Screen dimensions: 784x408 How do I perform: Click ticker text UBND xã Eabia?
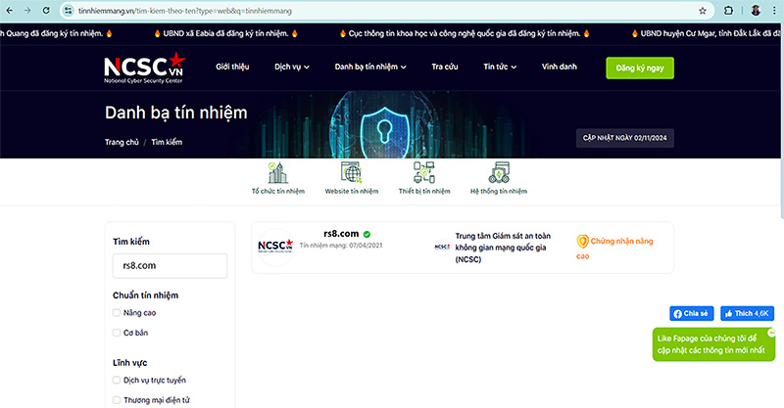point(225,33)
